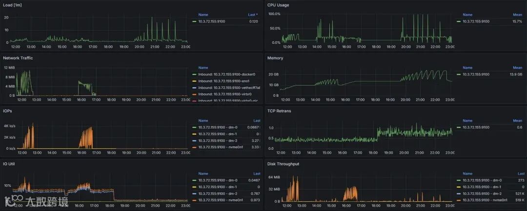Open blue dm-2 swatch in IO Util legend
The height and width of the screenshot is (211, 527).
[x=194, y=193]
